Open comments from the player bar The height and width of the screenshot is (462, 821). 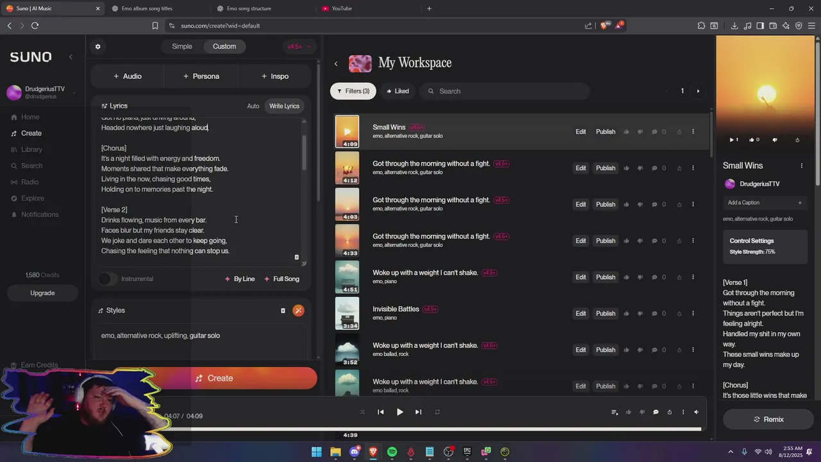[656, 412]
